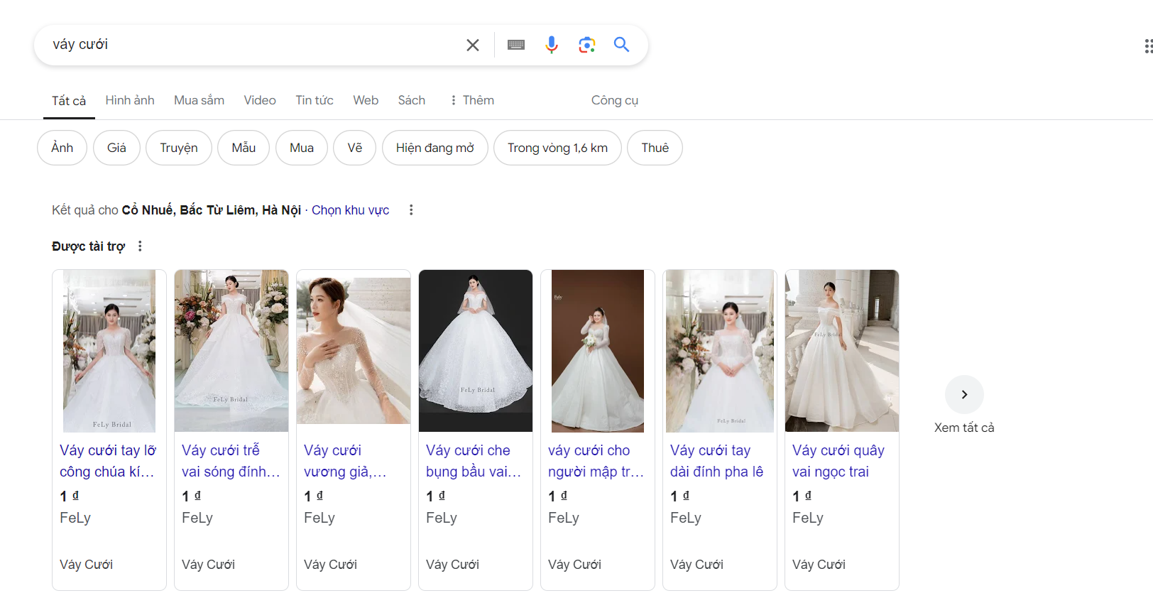The width and height of the screenshot is (1153, 603).
Task: Start voice search with the microphone
Action: click(551, 45)
